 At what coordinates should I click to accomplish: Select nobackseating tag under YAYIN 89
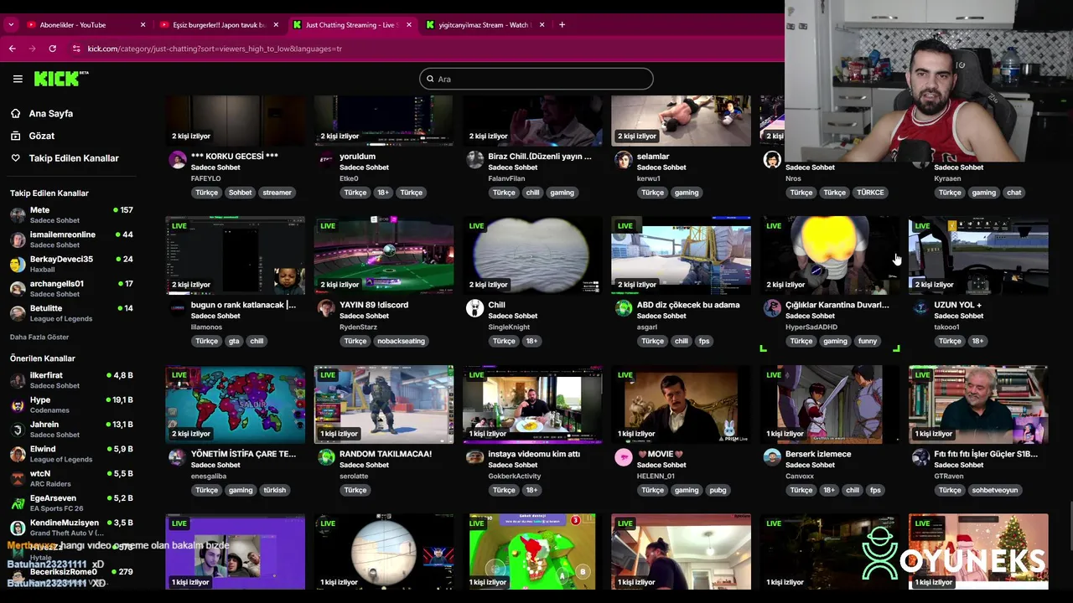[401, 341]
